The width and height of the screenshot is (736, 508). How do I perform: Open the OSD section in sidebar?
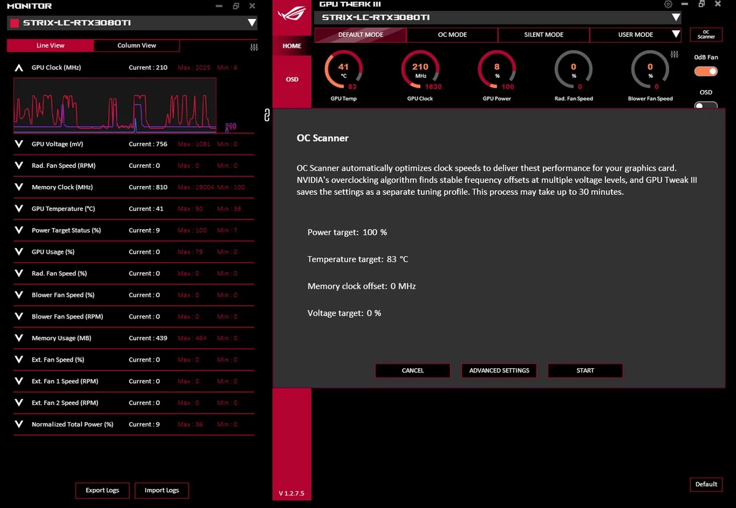pyautogui.click(x=292, y=79)
